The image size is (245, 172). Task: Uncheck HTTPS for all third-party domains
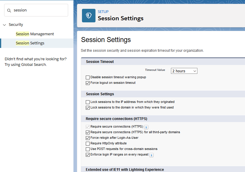point(88,132)
